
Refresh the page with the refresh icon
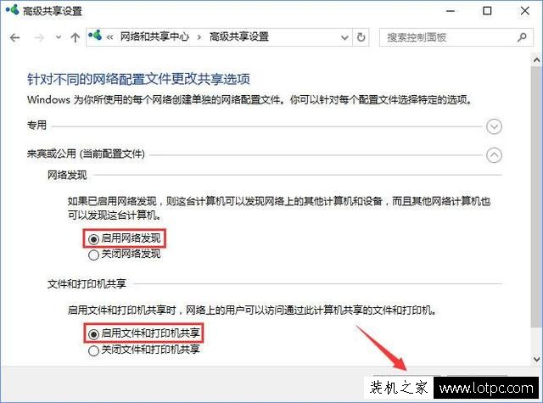coord(361,37)
